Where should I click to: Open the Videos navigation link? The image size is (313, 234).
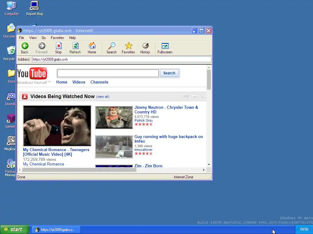(79, 82)
